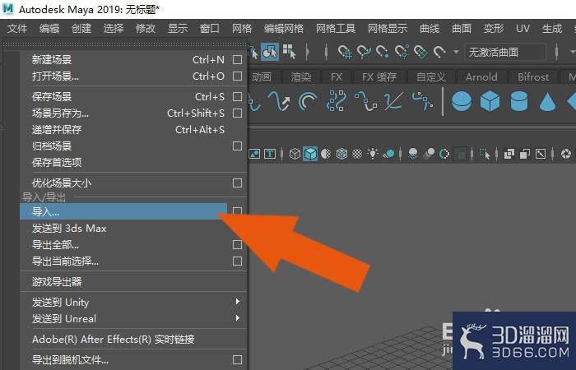This screenshot has width=576, height=370.
Task: Choose 导入... from the file menu
Action: coord(123,211)
